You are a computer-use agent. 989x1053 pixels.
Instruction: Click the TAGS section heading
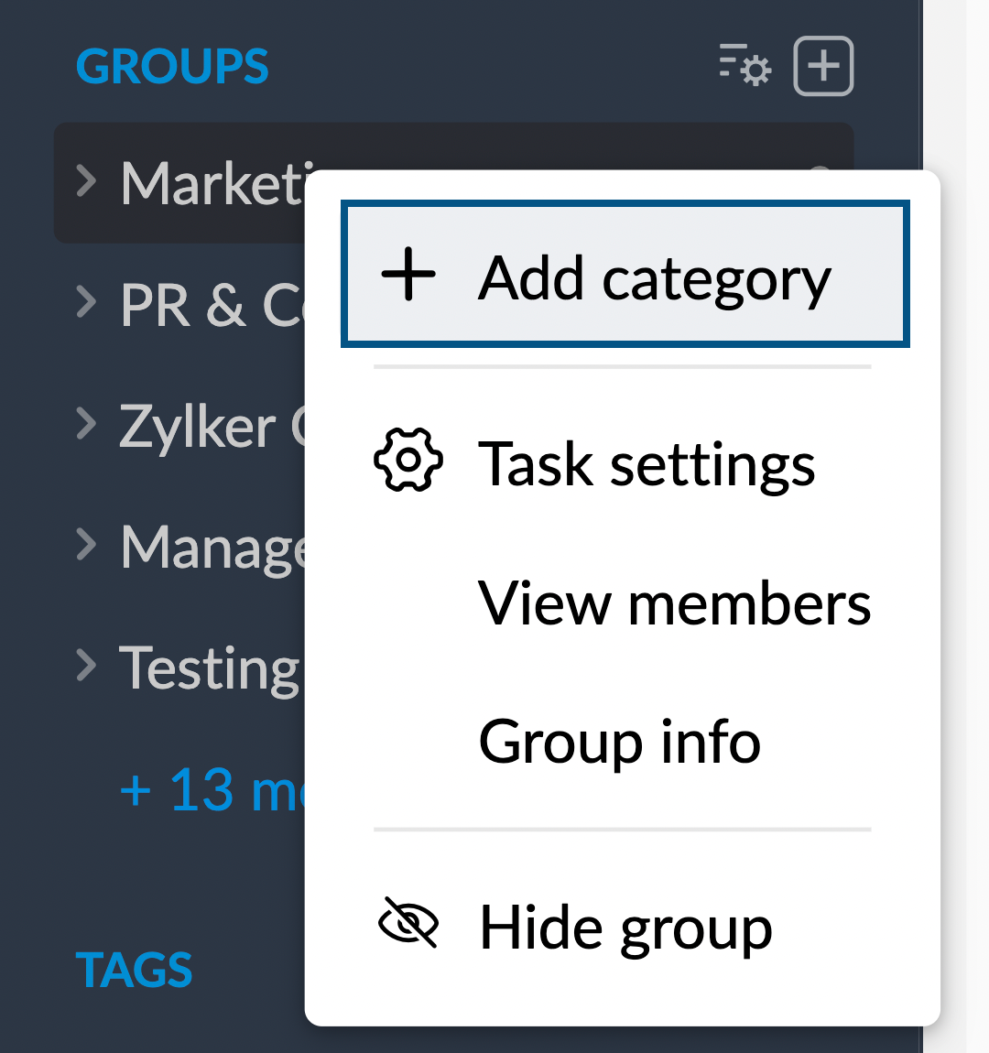coord(134,969)
